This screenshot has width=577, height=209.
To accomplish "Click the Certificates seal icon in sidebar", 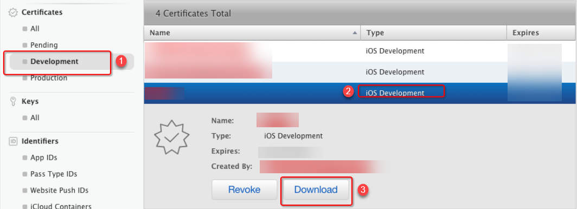I will [x=13, y=12].
